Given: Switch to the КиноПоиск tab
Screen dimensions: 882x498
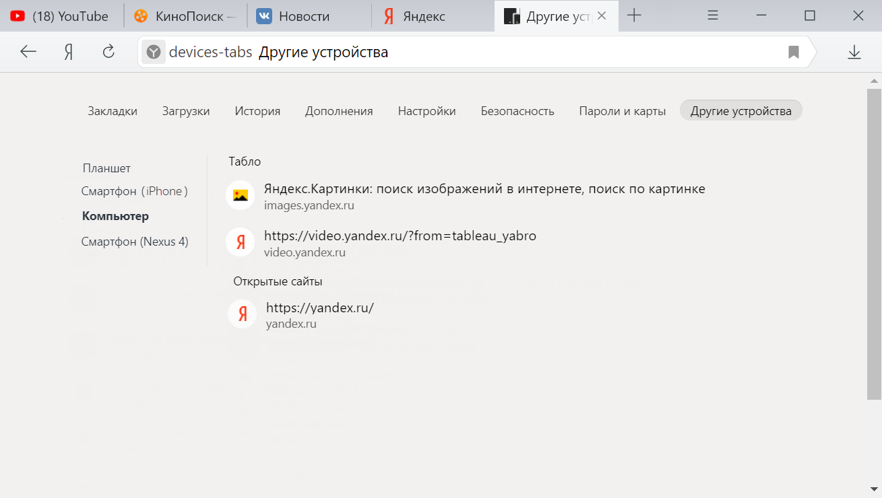Looking at the screenshot, I should (185, 16).
